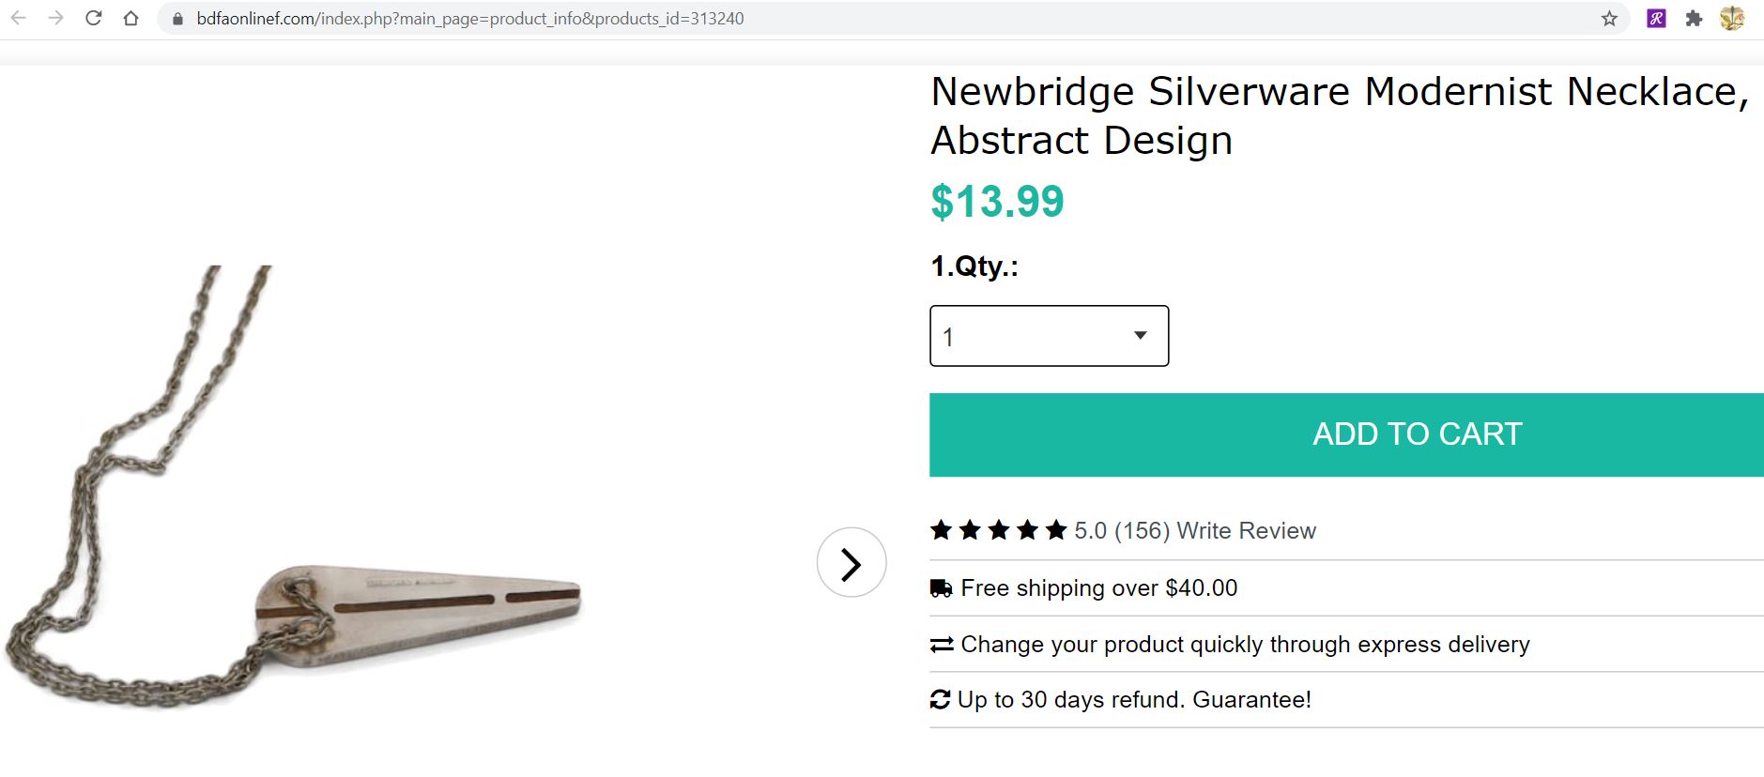Click the free shipping truck icon
Screen dimensions: 1764x777
click(940, 587)
